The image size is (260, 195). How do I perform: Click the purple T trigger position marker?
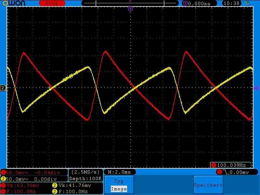(130, 9)
